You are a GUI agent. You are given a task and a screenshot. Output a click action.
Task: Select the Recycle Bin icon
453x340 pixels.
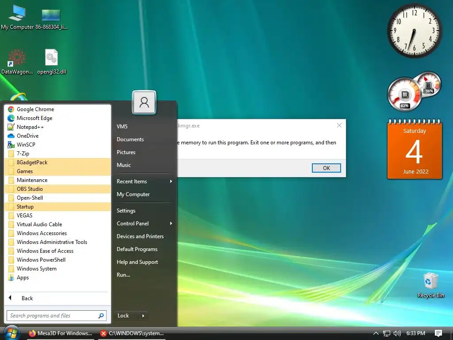(430, 285)
